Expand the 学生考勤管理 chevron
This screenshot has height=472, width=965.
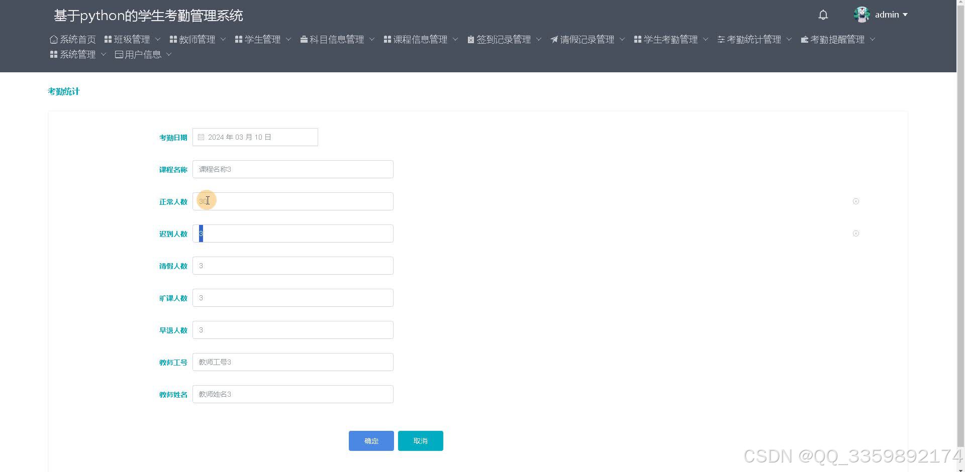click(706, 39)
